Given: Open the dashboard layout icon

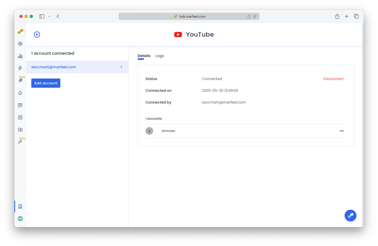Looking at the screenshot, I should pos(20,105).
